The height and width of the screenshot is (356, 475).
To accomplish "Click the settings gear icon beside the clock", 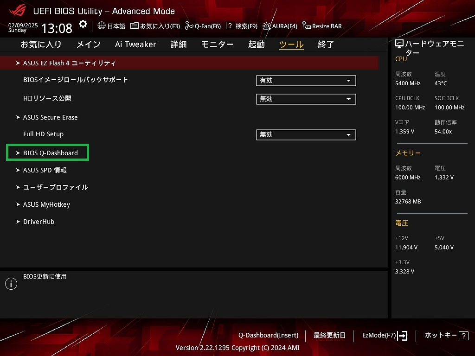I will pos(83,24).
